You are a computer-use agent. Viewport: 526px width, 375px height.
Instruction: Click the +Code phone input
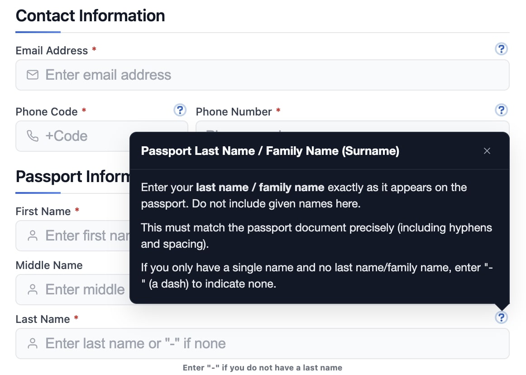[x=91, y=136]
